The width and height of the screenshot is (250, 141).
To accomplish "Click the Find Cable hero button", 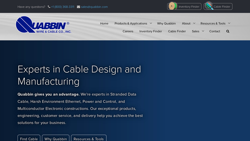I will (x=29, y=138).
